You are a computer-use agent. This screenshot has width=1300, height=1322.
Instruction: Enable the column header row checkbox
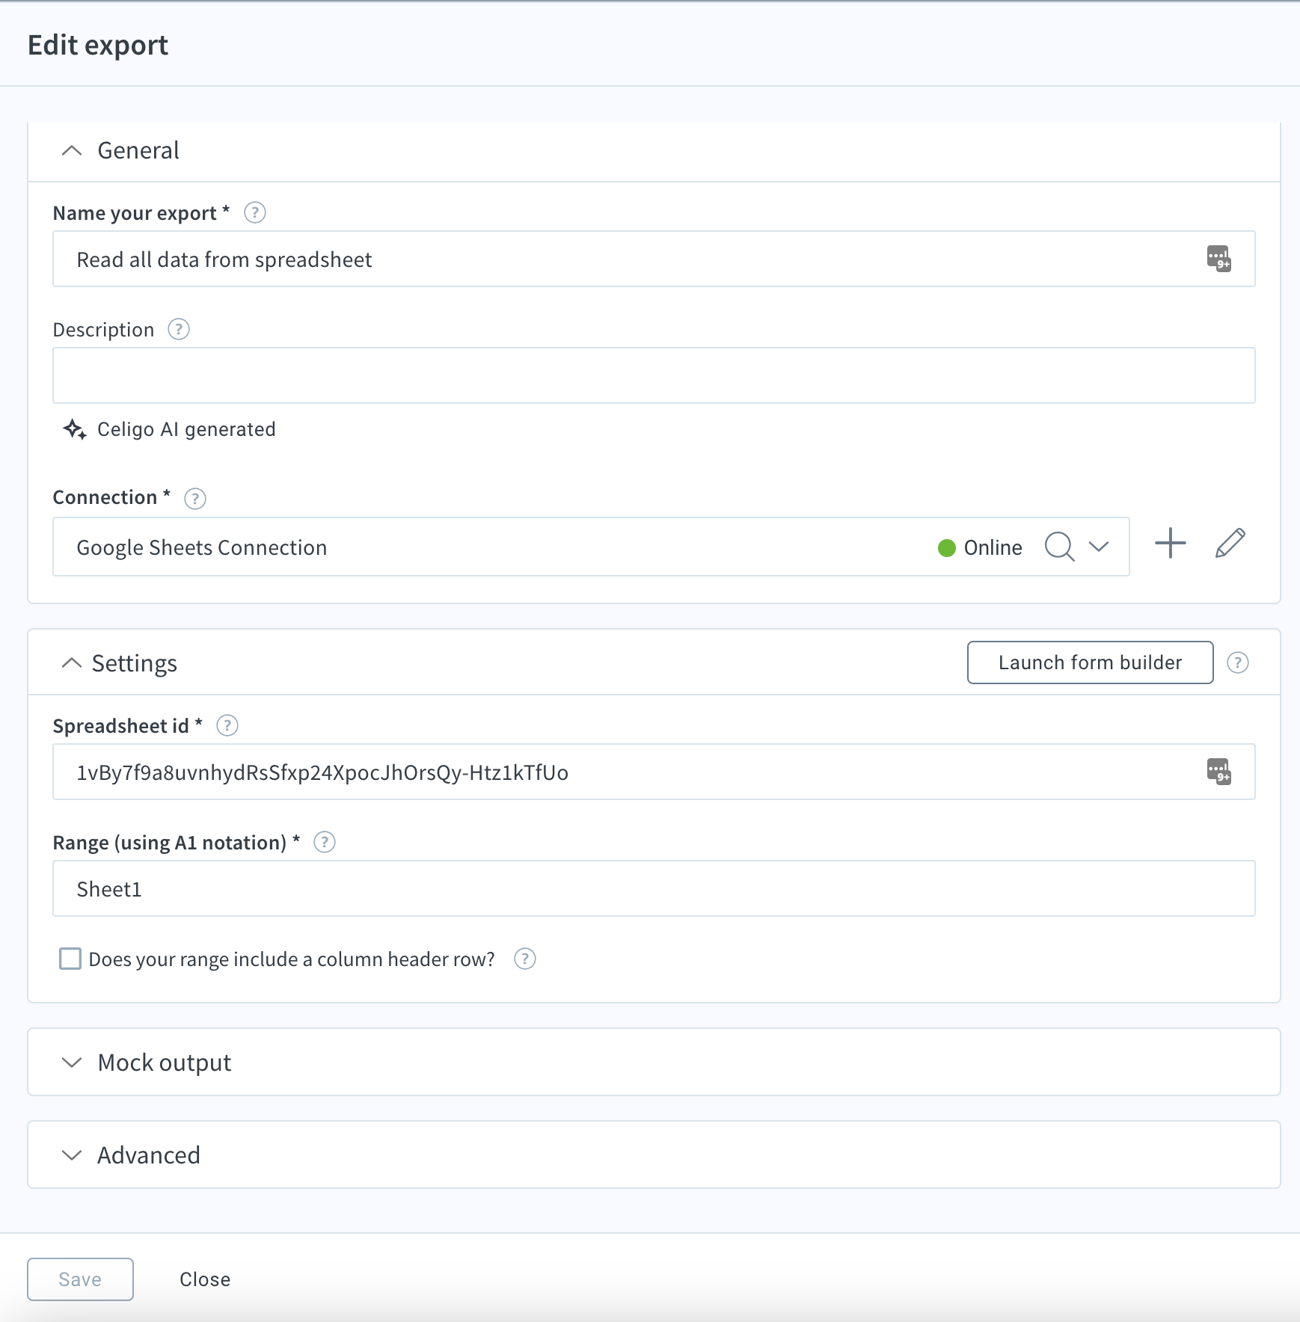point(70,959)
